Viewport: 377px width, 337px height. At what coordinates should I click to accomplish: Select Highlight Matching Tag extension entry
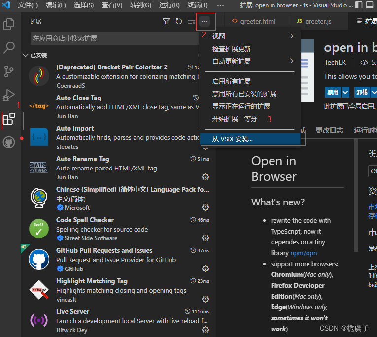[118, 290]
